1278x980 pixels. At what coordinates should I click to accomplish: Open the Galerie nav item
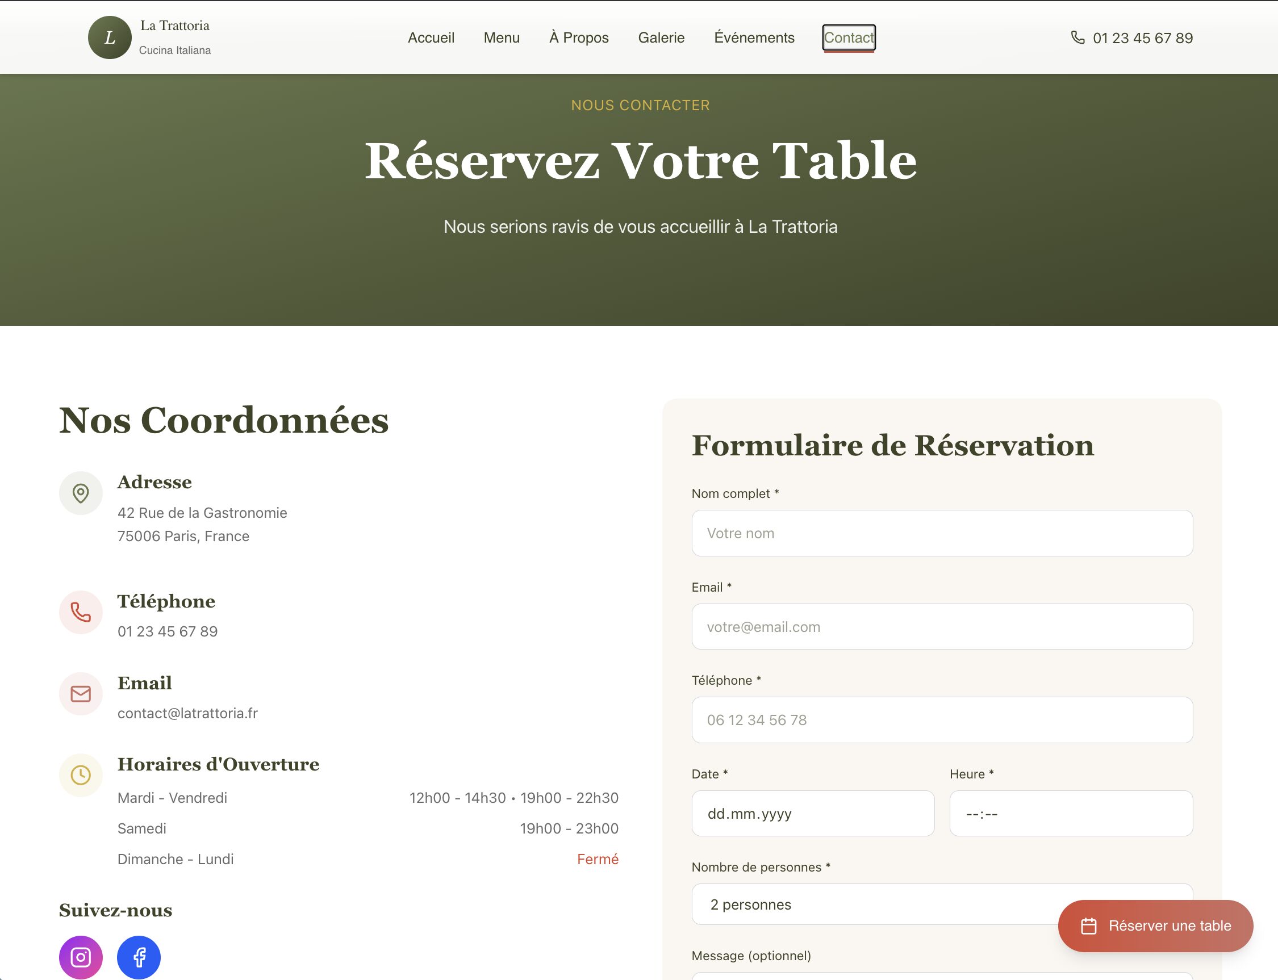(x=661, y=38)
